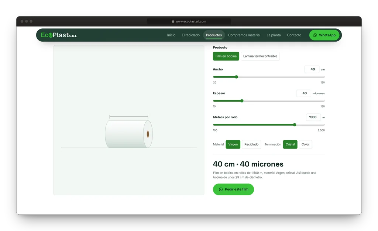
Task: Go to the Contacto page
Action: tap(294, 35)
